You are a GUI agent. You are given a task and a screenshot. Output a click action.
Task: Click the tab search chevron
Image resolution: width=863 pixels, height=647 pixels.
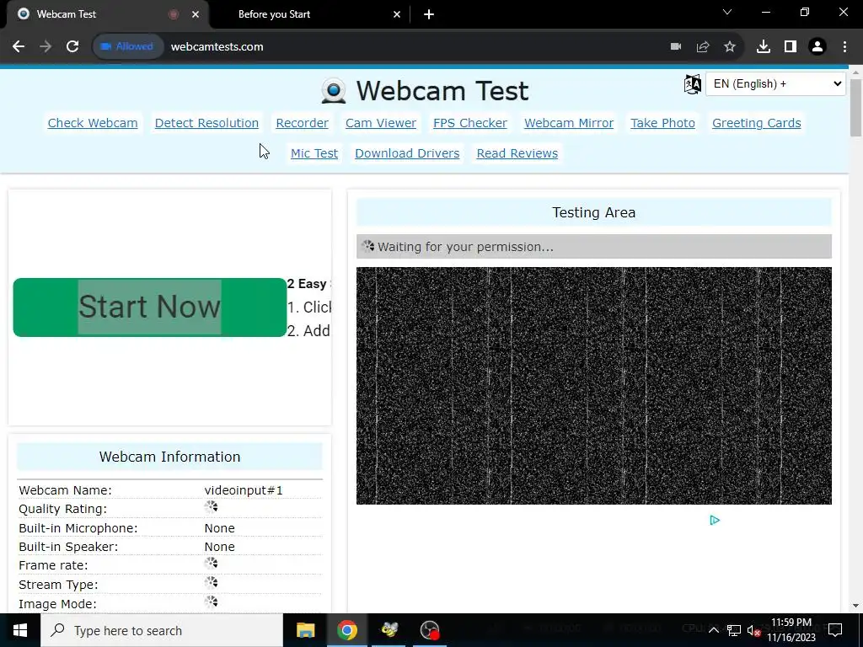[x=727, y=12]
